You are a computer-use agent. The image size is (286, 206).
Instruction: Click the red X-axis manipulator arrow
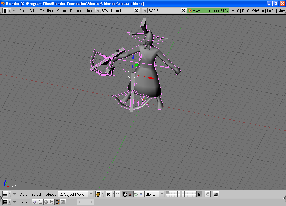151,78
